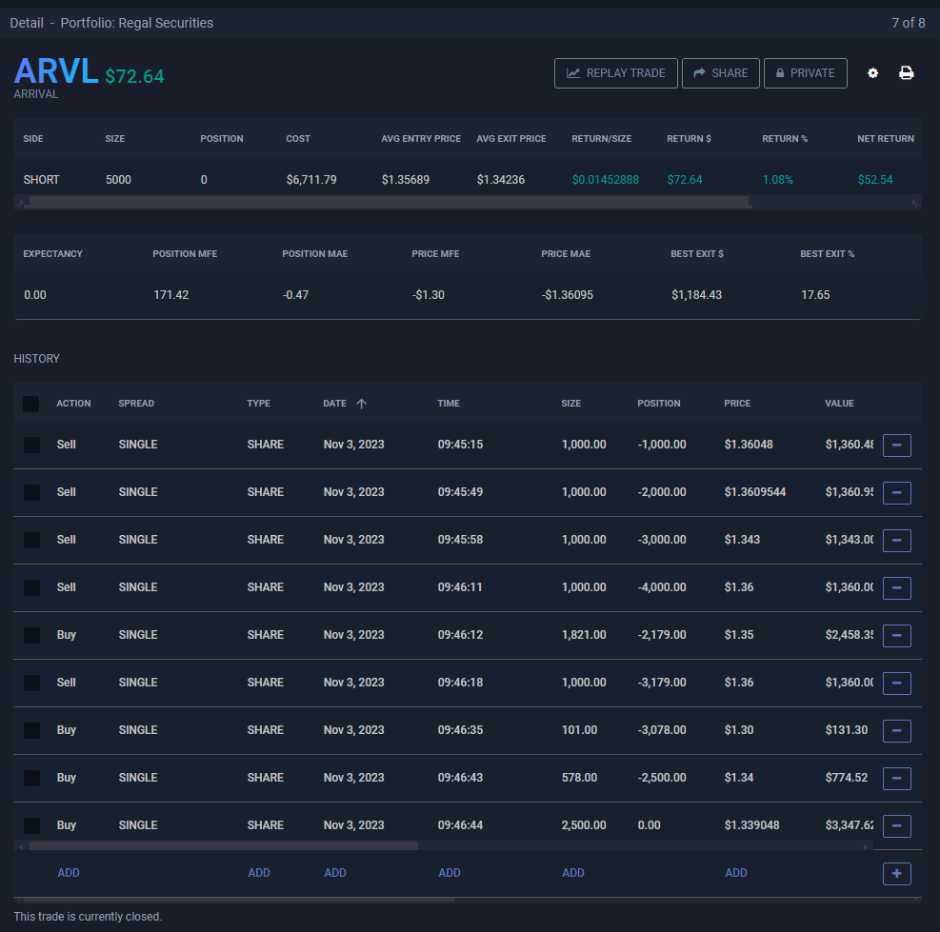Viewport: 940px width, 932px height.
Task: Click ADD under the Price column
Action: pyautogui.click(x=736, y=873)
